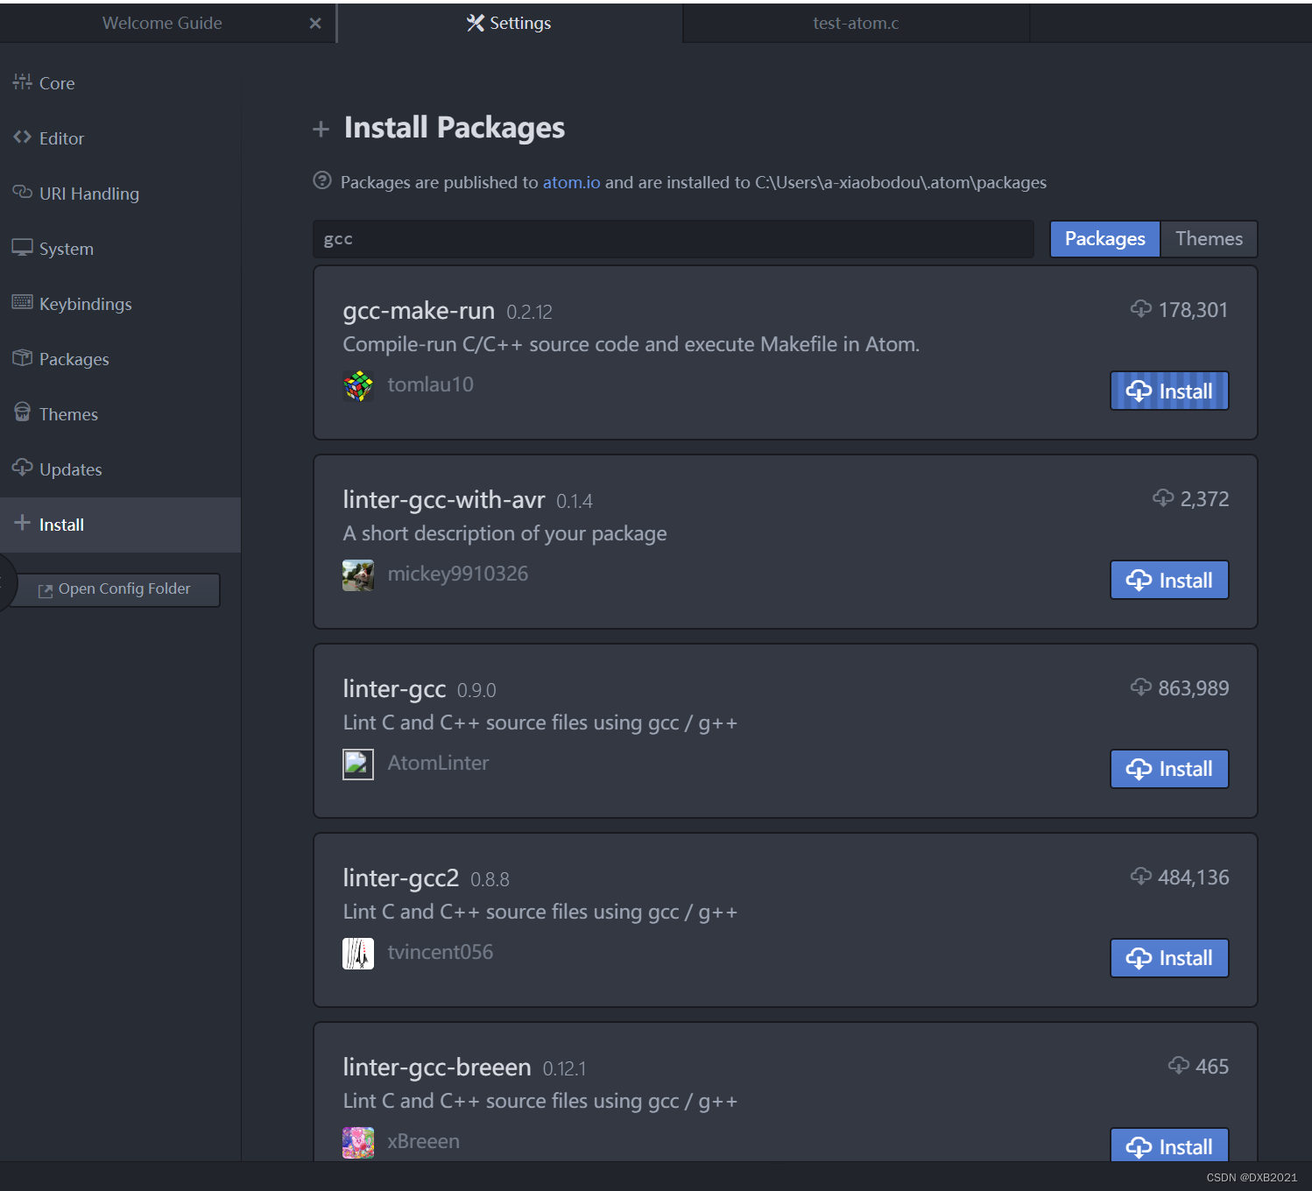Image resolution: width=1312 pixels, height=1191 pixels.
Task: Click the URI Handling link icon
Action: 22,192
